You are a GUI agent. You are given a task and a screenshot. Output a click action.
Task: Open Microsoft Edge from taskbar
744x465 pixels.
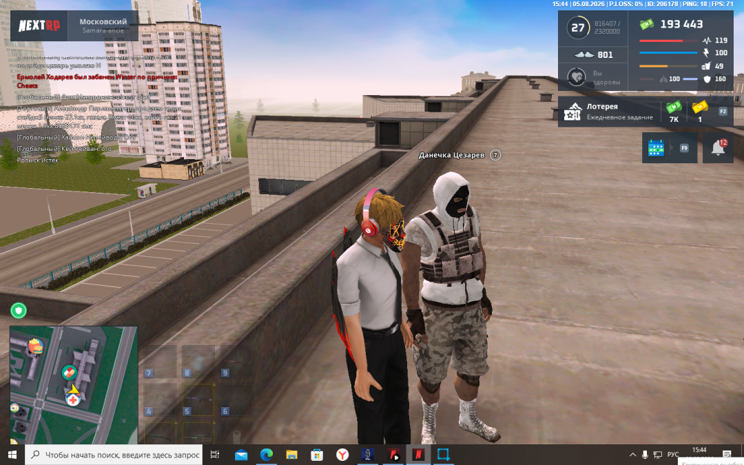266,455
